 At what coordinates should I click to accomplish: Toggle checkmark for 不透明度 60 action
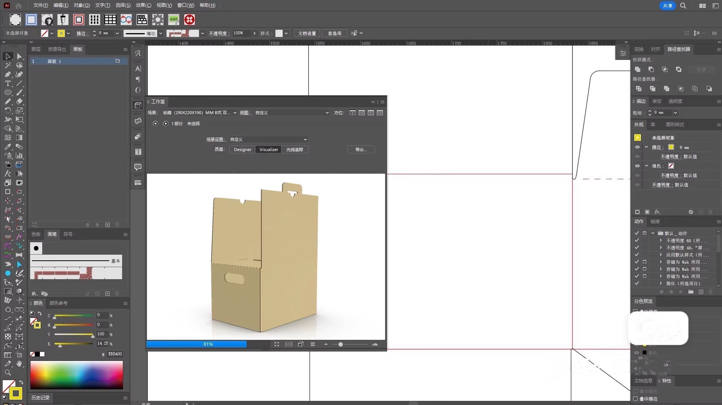tap(637, 240)
